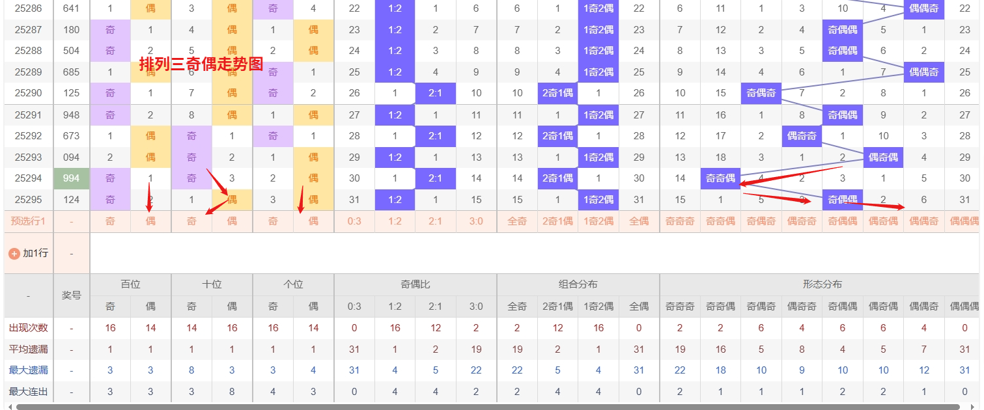
Task: Click the red 排列三奇偶走势图 title text
Action: [201, 64]
